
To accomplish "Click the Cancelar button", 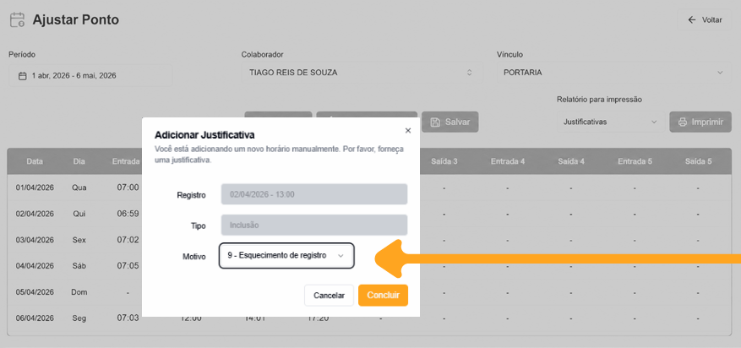I will (329, 295).
